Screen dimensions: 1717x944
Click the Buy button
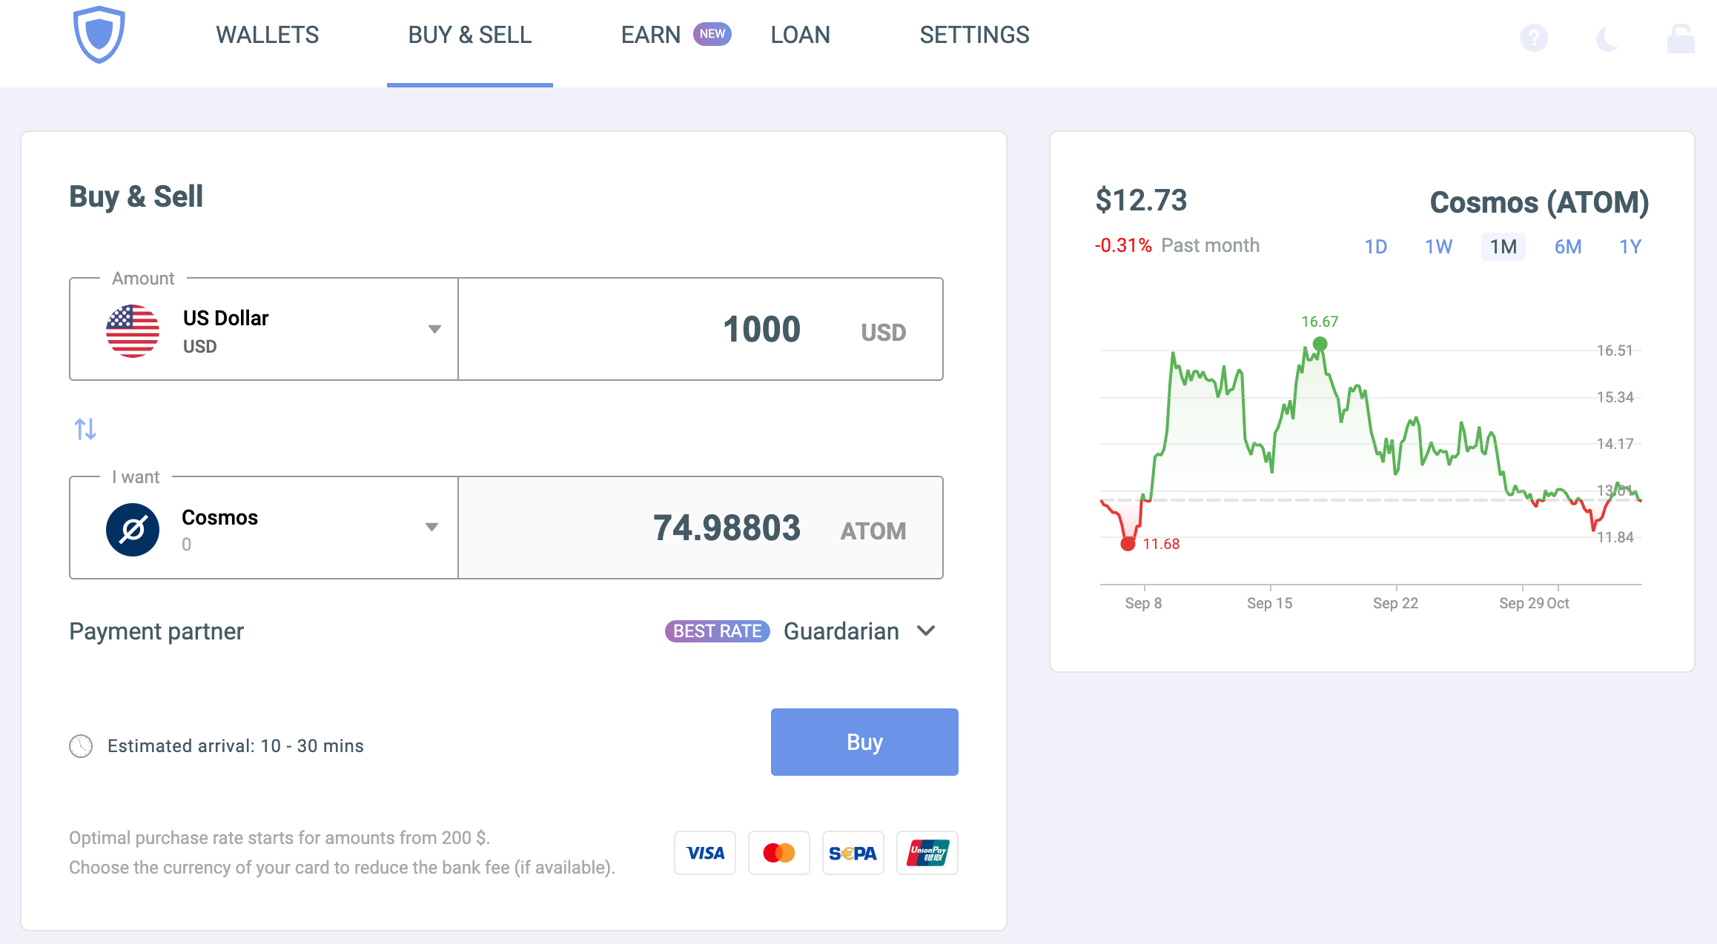864,742
